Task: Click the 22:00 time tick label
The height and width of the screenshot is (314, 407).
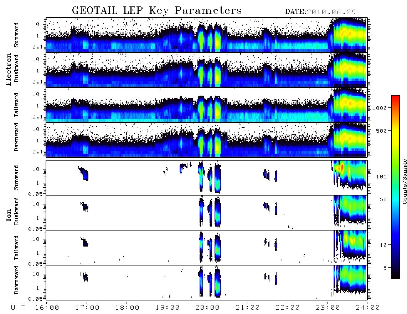Action: [x=288, y=308]
